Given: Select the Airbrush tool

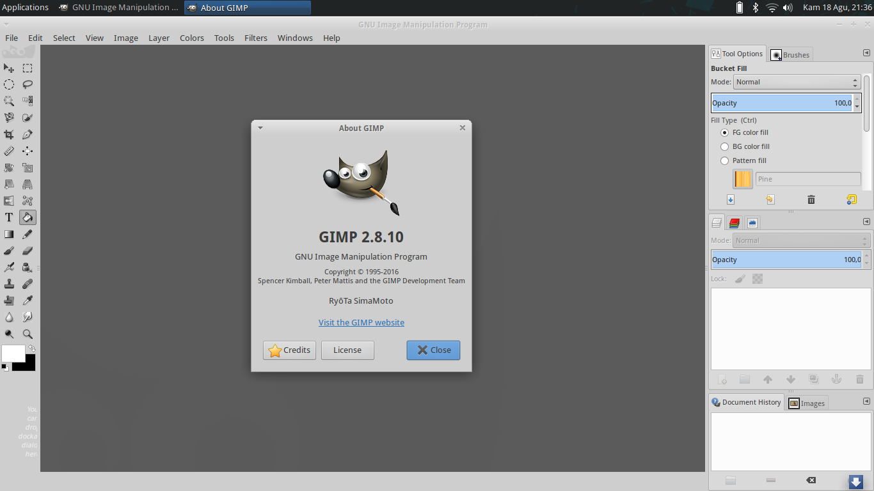Looking at the screenshot, I should (x=9, y=267).
